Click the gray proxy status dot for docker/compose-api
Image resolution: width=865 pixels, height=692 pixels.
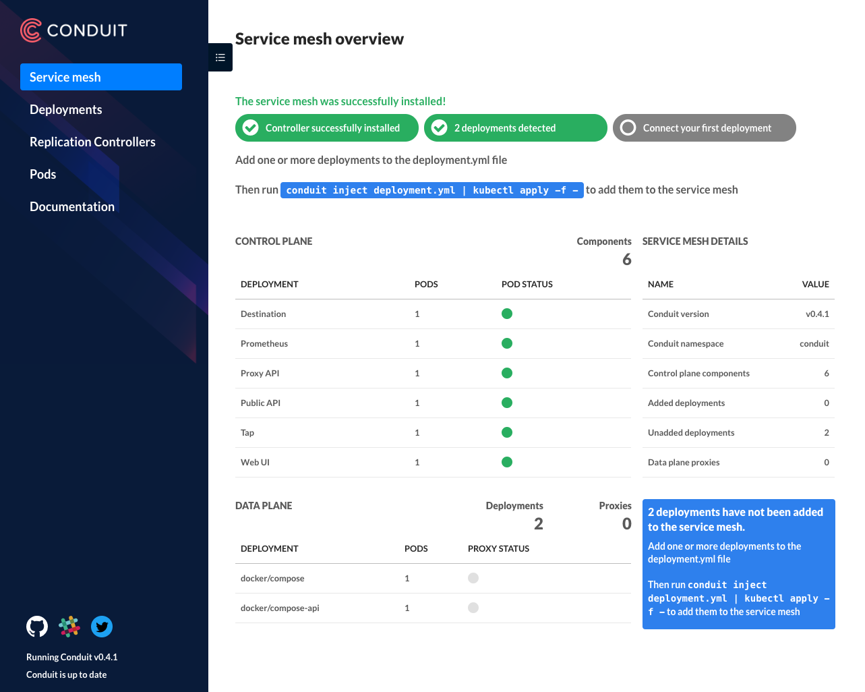pyautogui.click(x=473, y=608)
